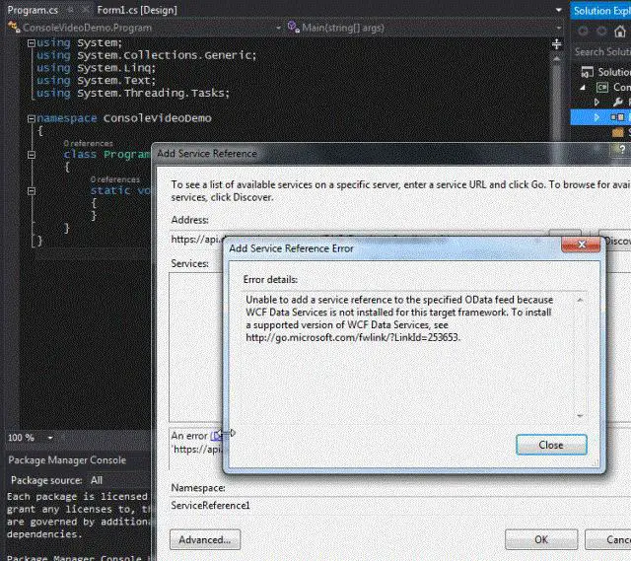The height and width of the screenshot is (561, 631).
Task: Expand the highlighted References node
Action: pyautogui.click(x=596, y=117)
